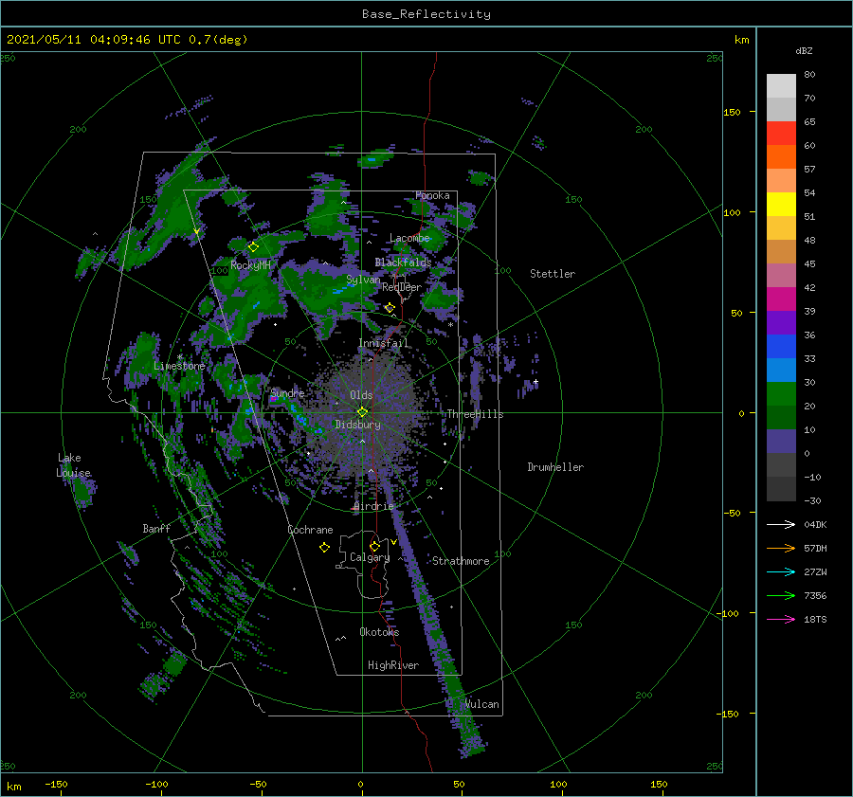This screenshot has width=853, height=797.
Task: Select the 36 dBZ blue swatch
Action: 781,347
